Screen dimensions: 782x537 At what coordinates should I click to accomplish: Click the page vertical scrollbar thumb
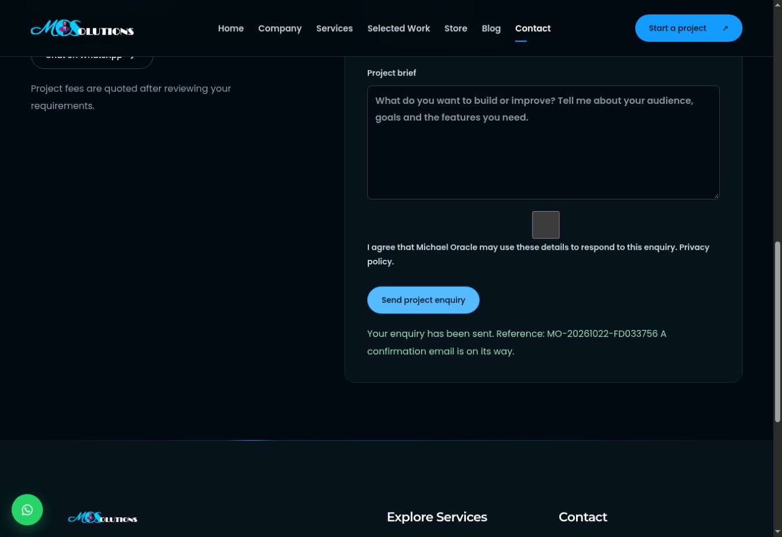coord(777,332)
